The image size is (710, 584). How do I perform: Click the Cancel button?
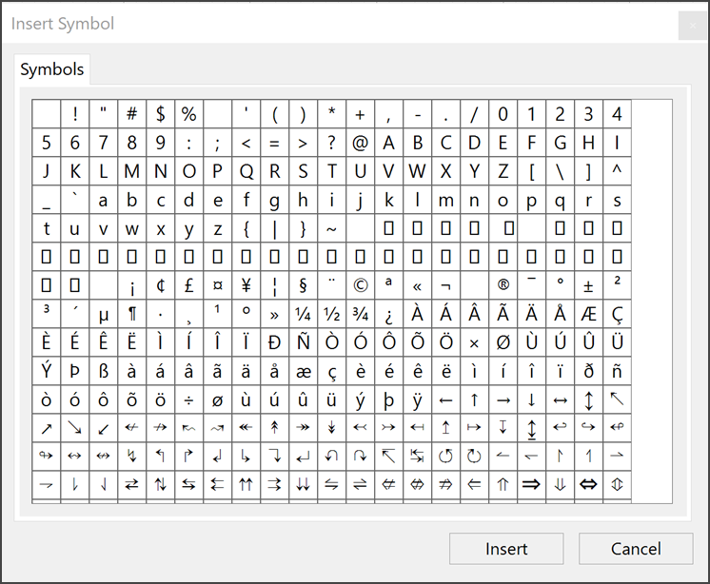click(x=636, y=549)
